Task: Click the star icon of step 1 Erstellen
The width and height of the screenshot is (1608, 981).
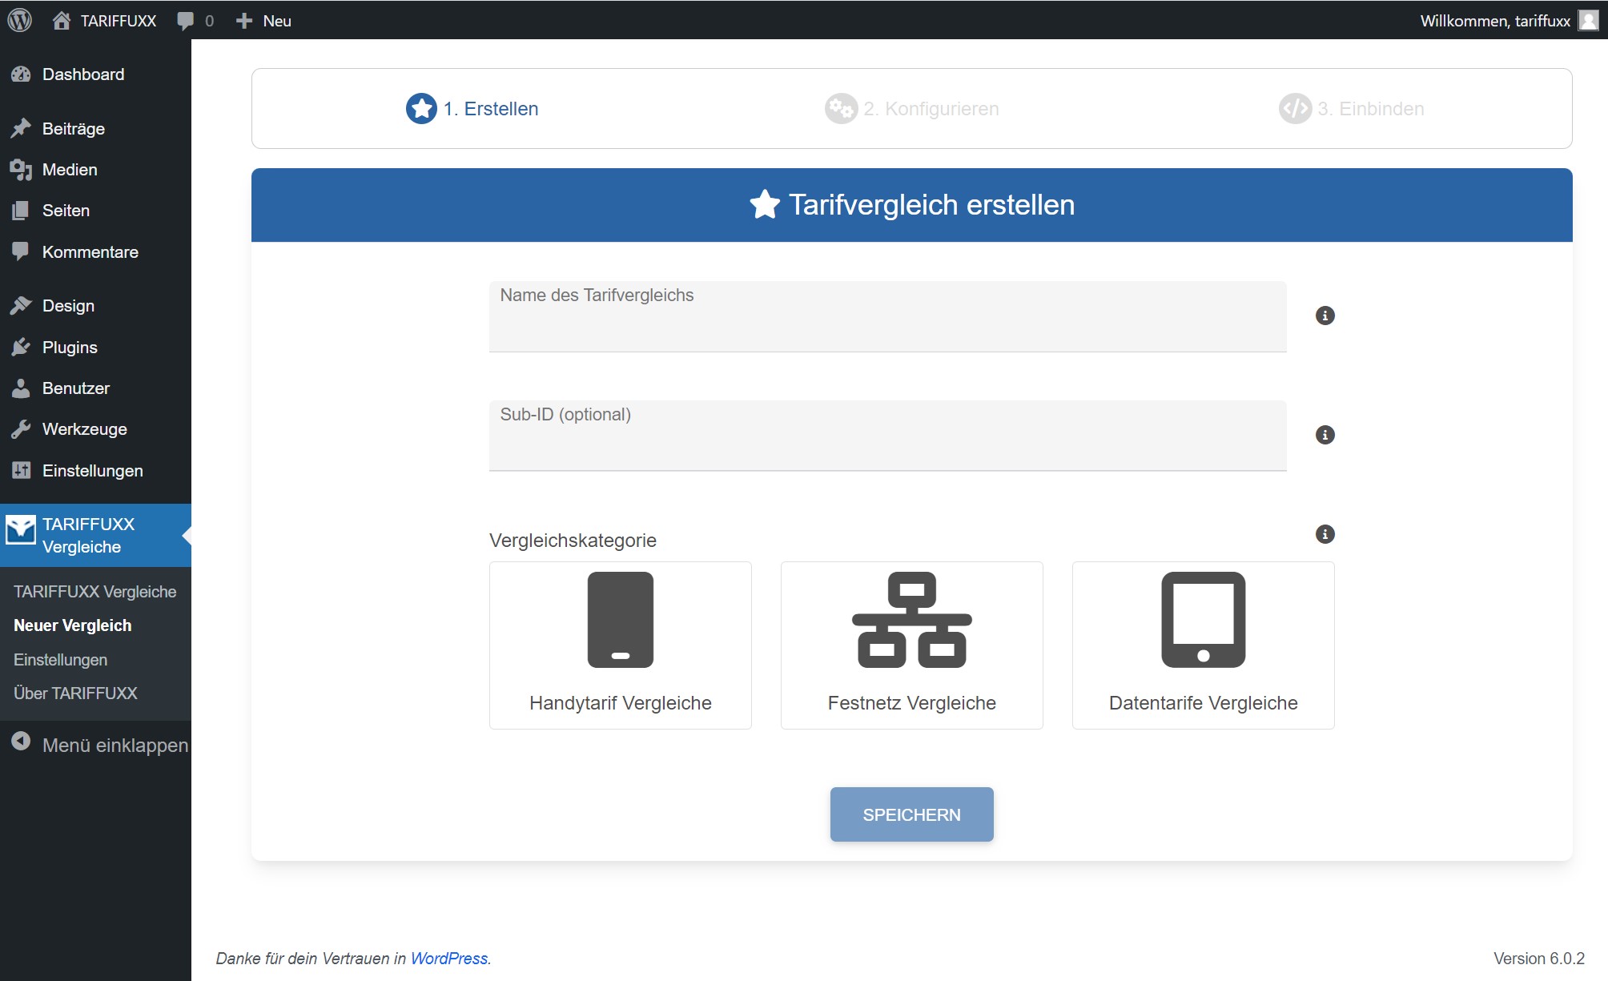Action: coord(421,109)
